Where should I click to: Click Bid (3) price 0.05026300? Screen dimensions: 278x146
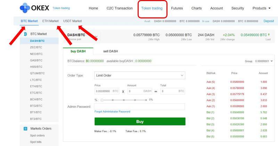237,124
